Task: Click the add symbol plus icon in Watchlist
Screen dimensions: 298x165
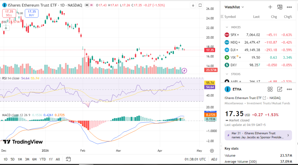Action: [270, 7]
